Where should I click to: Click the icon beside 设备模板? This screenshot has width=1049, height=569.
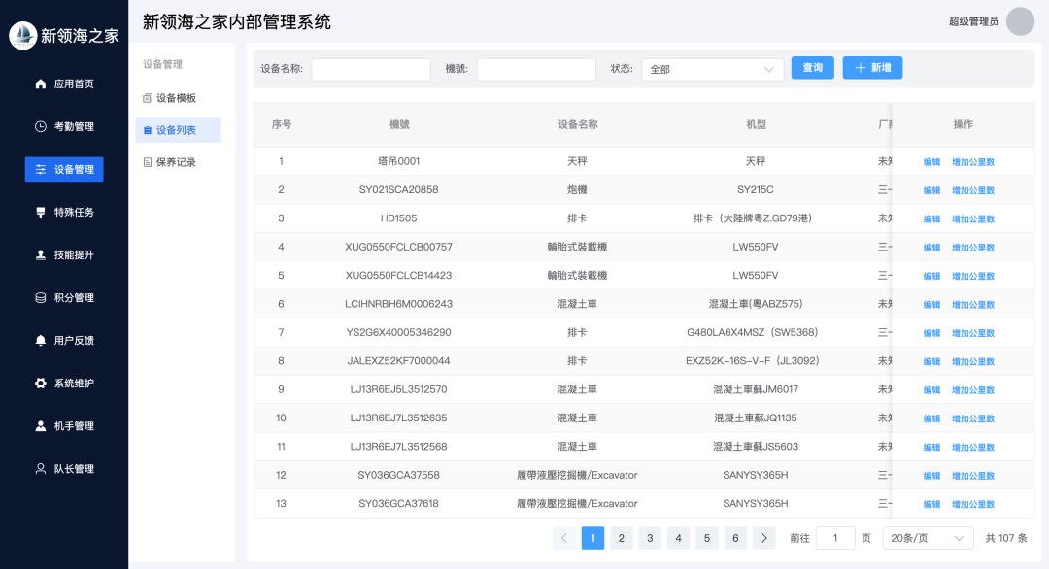tap(148, 98)
